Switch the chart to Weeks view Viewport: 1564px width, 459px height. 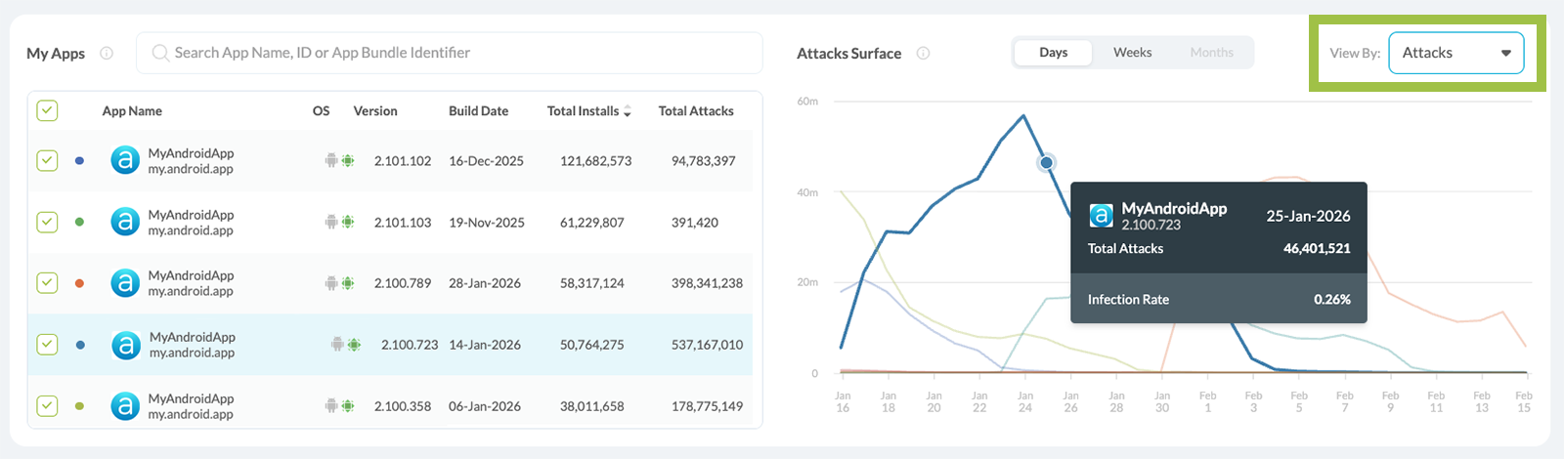(1132, 53)
